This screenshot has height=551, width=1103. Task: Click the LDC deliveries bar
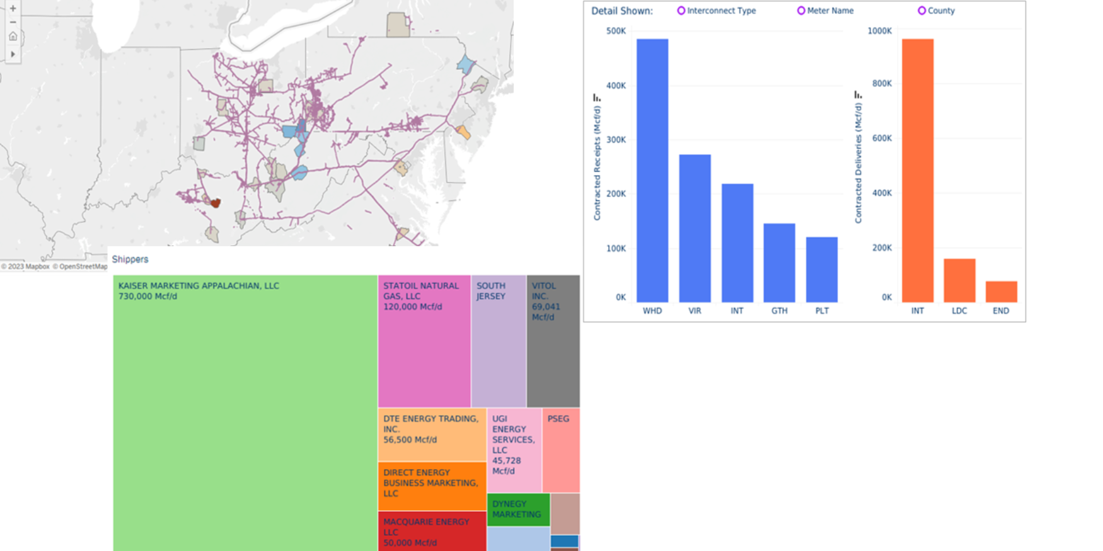click(959, 280)
